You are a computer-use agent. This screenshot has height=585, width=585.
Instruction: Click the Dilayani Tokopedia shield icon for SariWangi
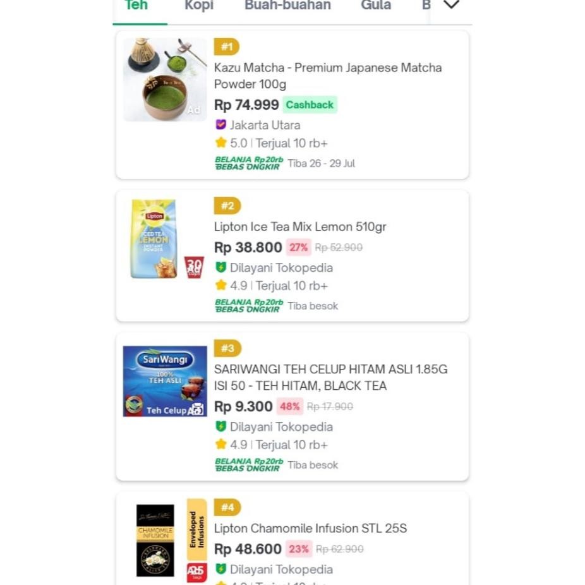pos(220,426)
